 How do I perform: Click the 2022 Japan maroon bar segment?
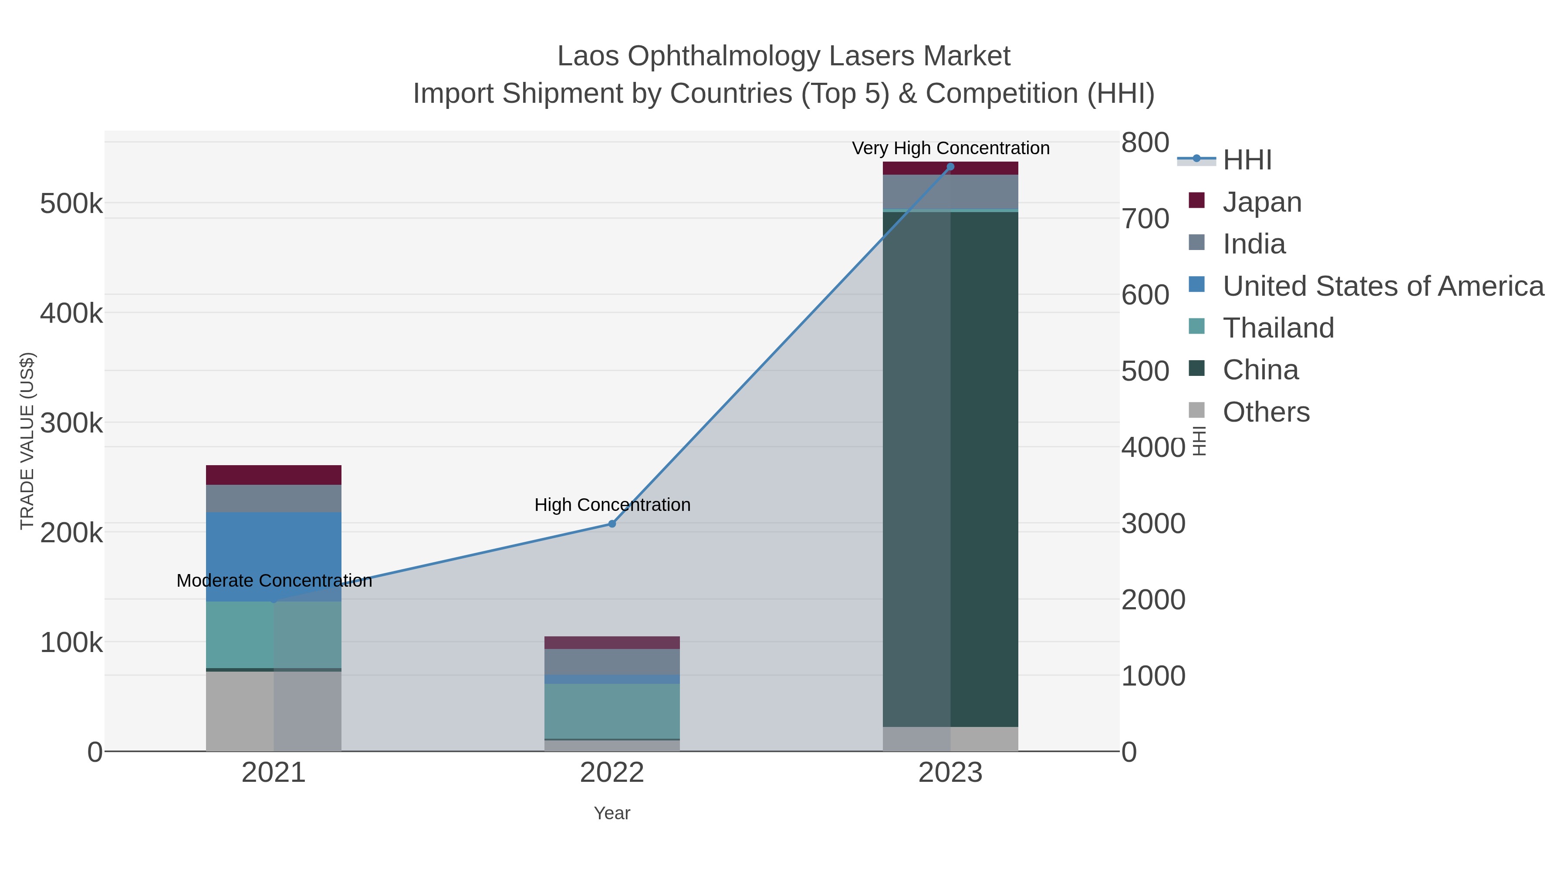(612, 643)
